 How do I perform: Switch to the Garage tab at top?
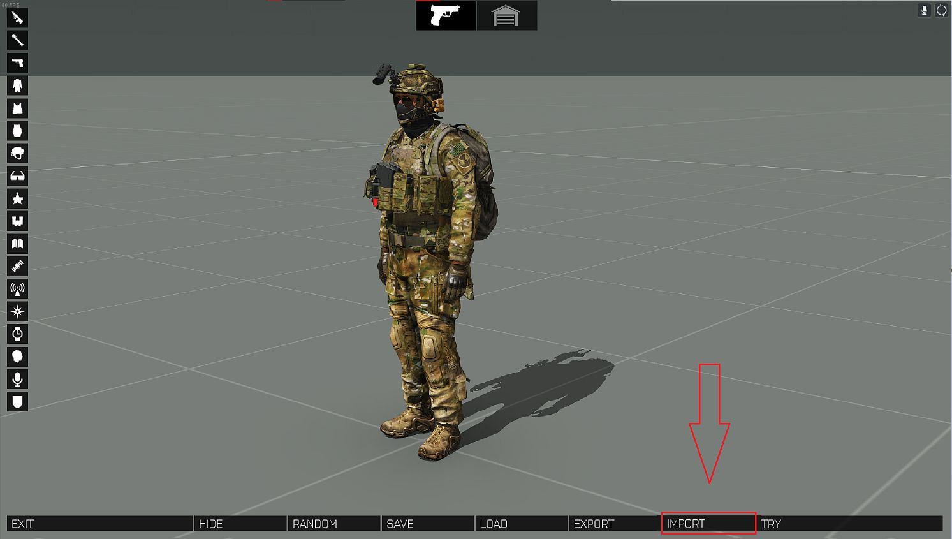pyautogui.click(x=506, y=15)
